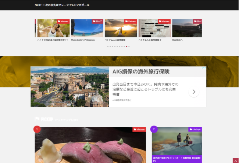Open NEXT Malaysia & Singapore trip link

(x=62, y=5)
